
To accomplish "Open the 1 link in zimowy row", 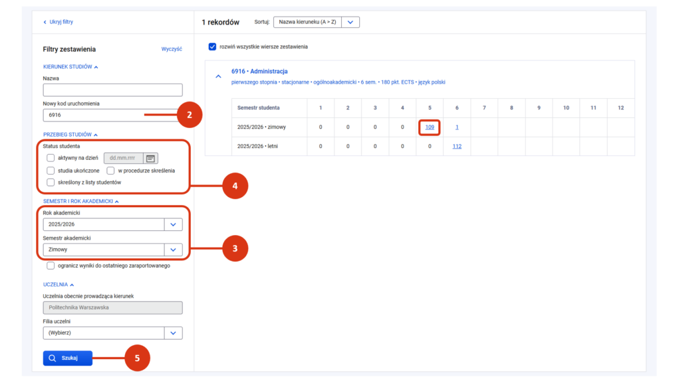I will pos(457,127).
